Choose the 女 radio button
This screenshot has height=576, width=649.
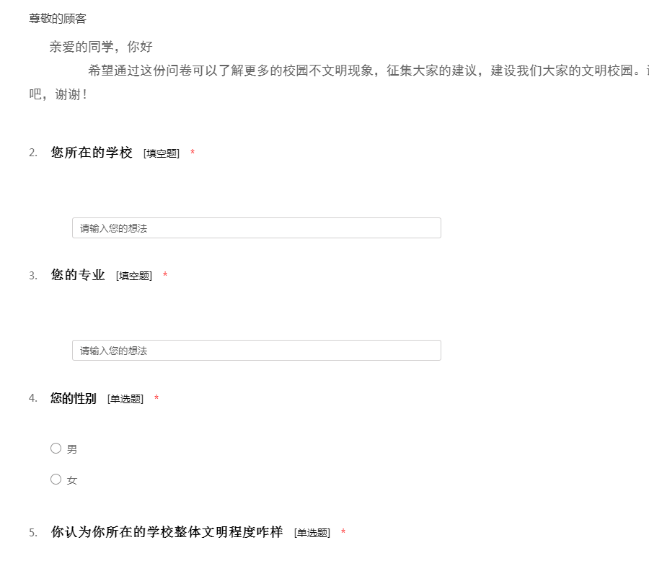[56, 480]
